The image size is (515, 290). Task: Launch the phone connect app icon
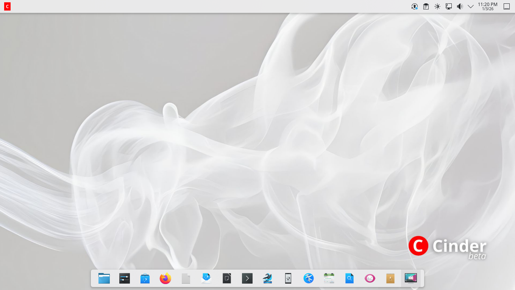288,279
